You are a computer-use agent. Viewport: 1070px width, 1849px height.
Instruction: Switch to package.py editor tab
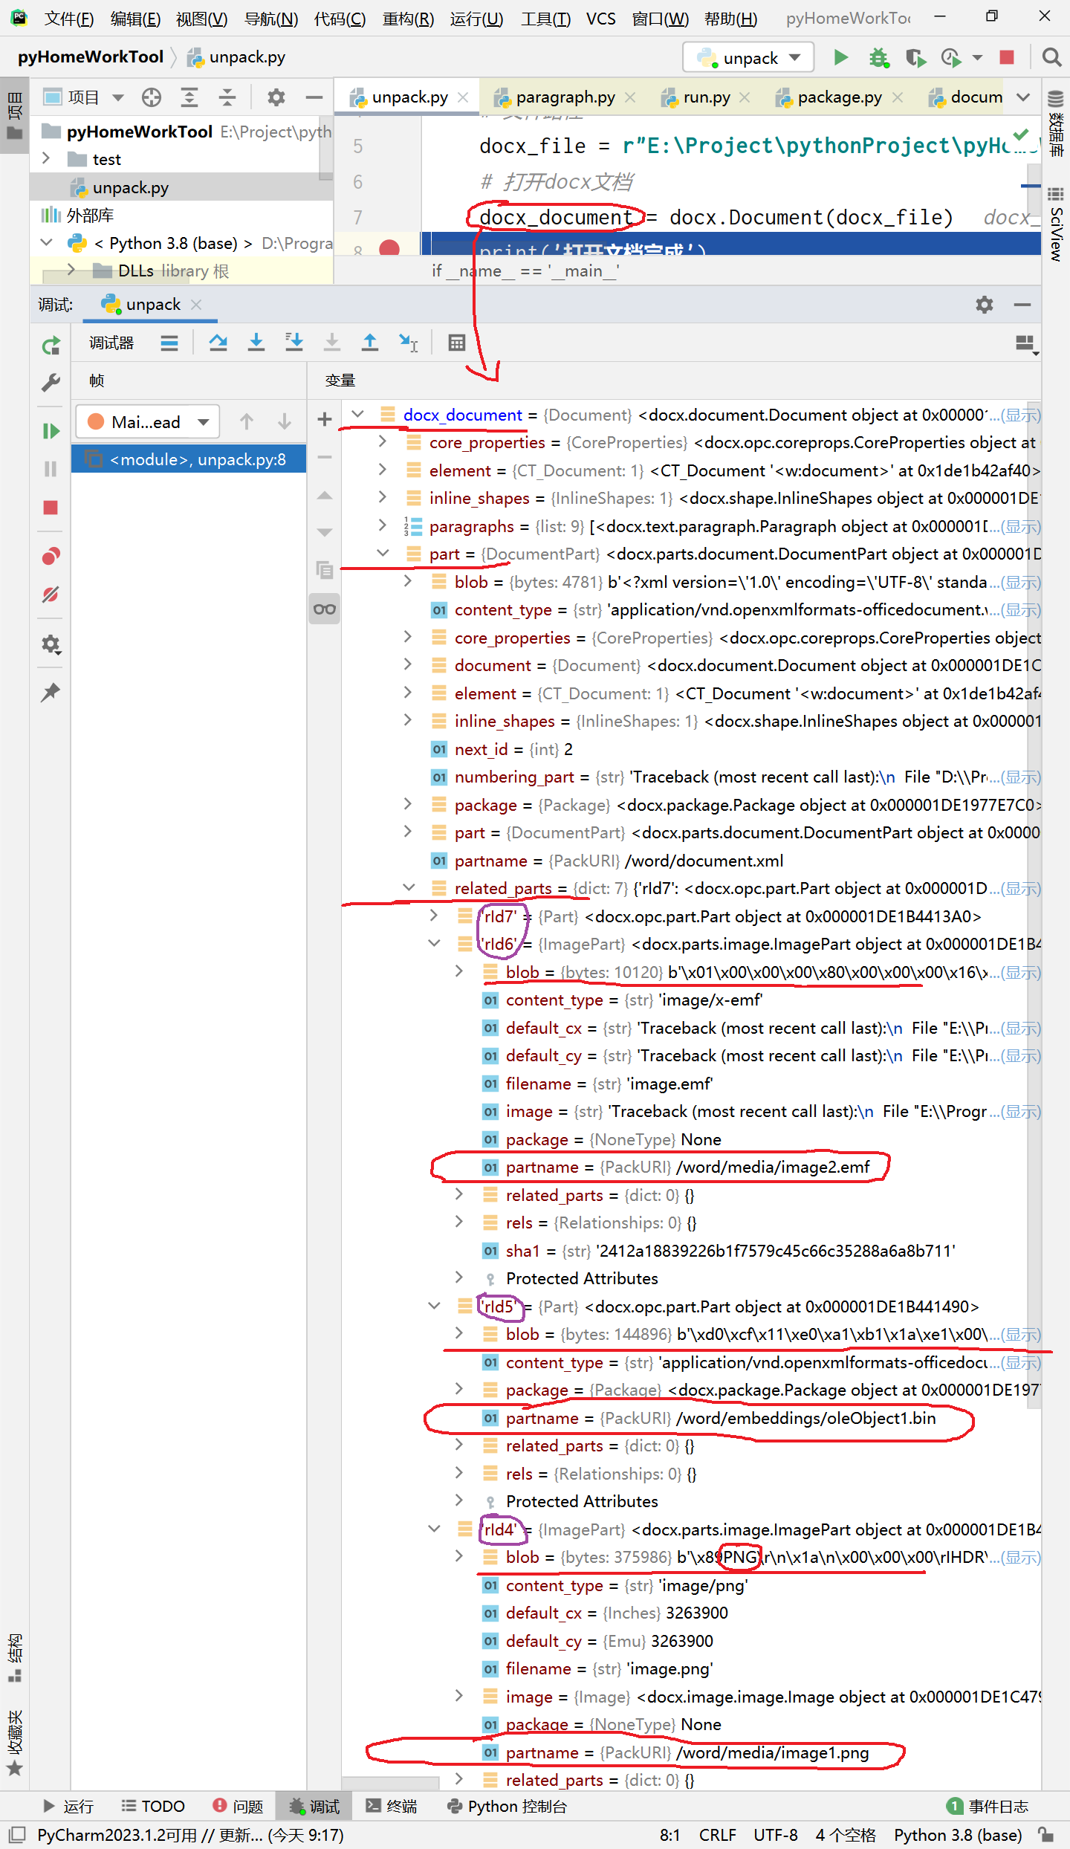pos(839,97)
